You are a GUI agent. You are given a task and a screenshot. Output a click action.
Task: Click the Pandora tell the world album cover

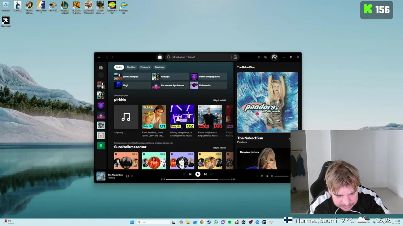point(267,102)
